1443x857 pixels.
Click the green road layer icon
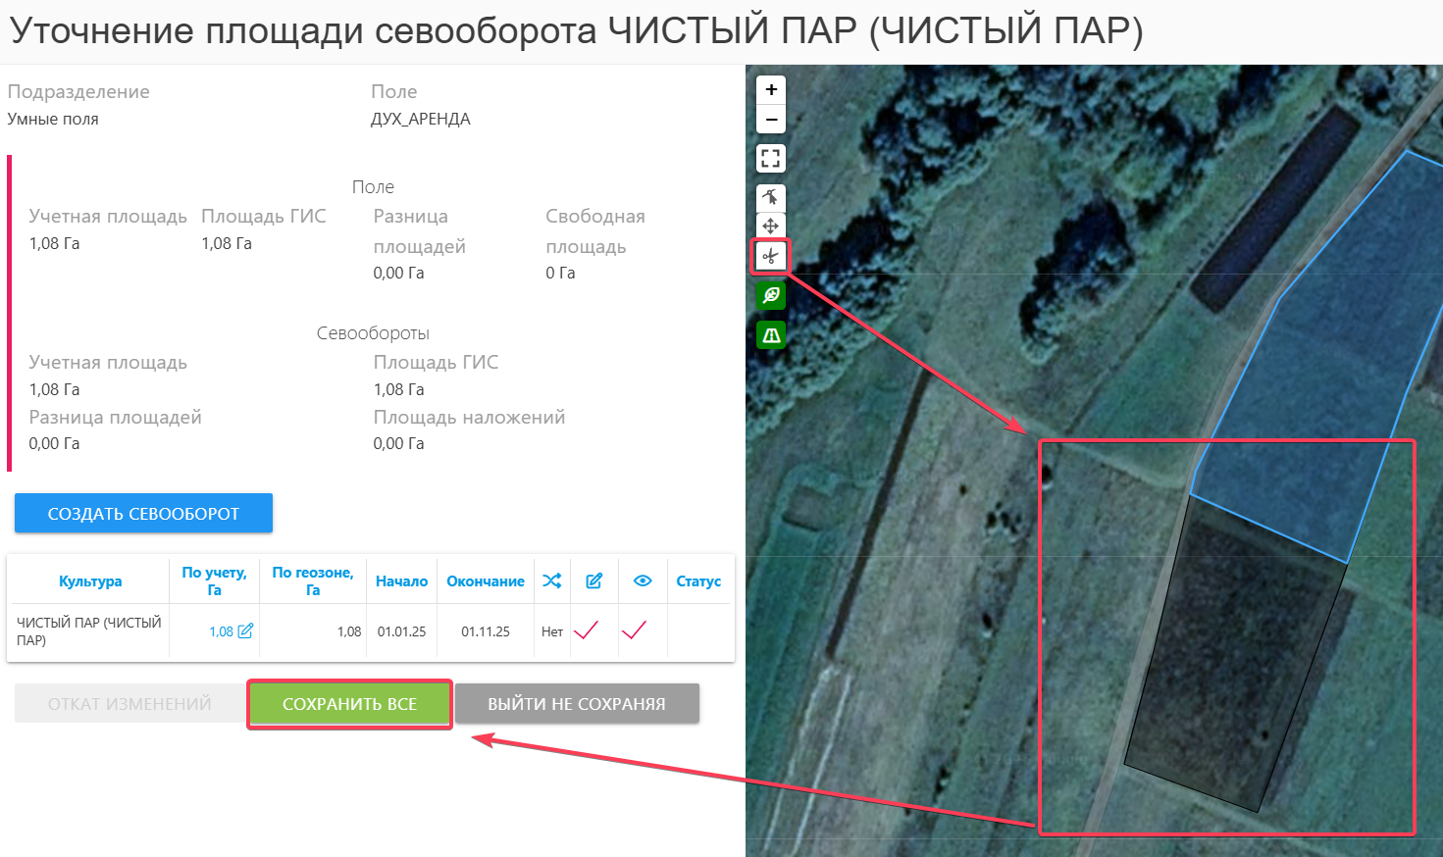771,335
